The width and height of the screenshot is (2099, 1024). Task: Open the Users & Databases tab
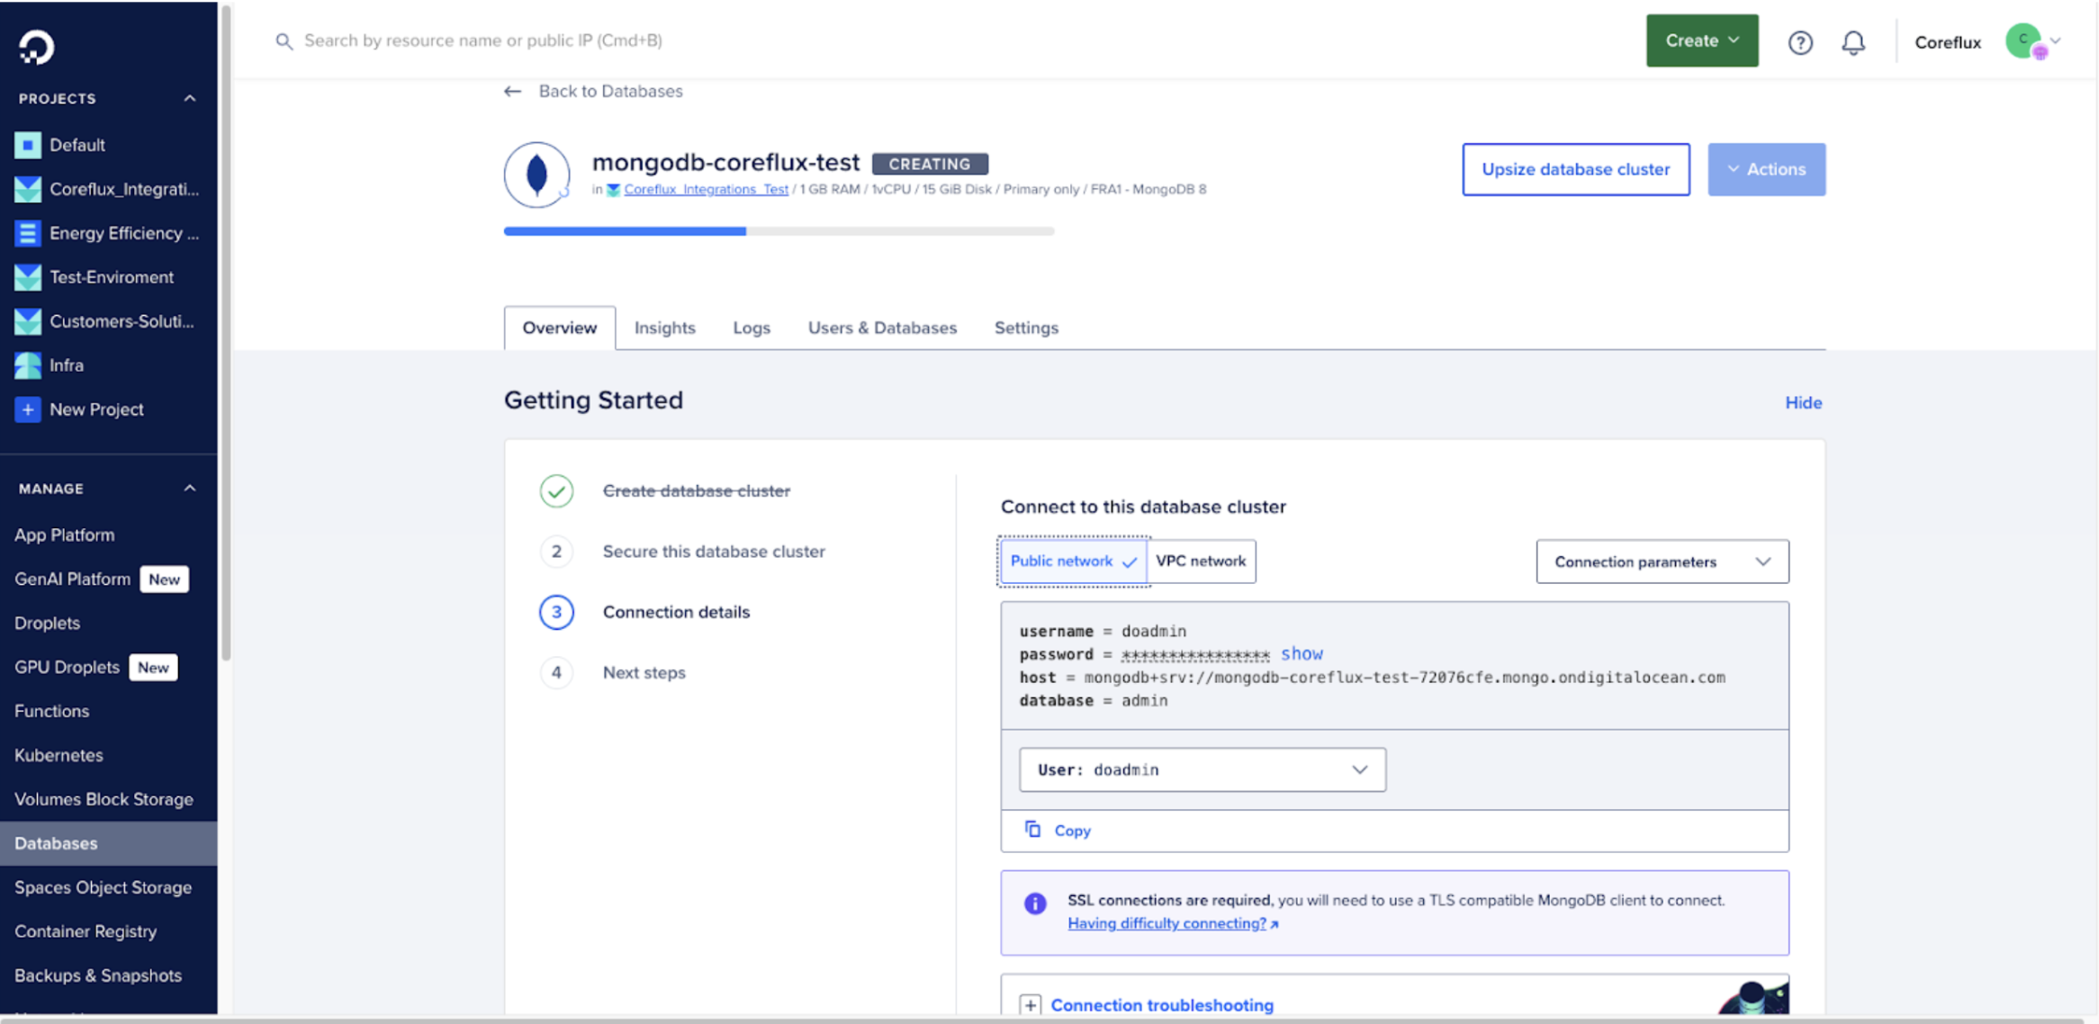(882, 328)
